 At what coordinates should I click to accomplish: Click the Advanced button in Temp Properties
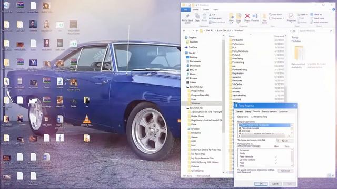pyautogui.click(x=285, y=171)
